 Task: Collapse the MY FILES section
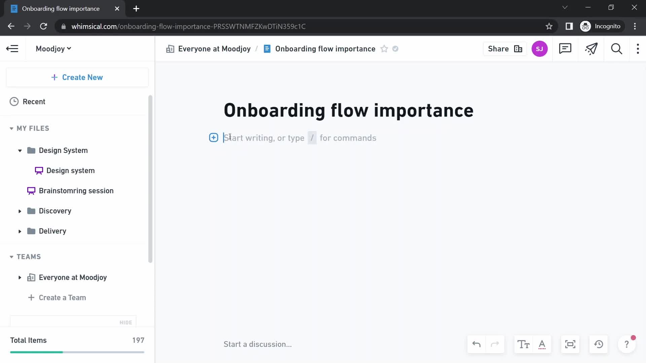point(11,128)
